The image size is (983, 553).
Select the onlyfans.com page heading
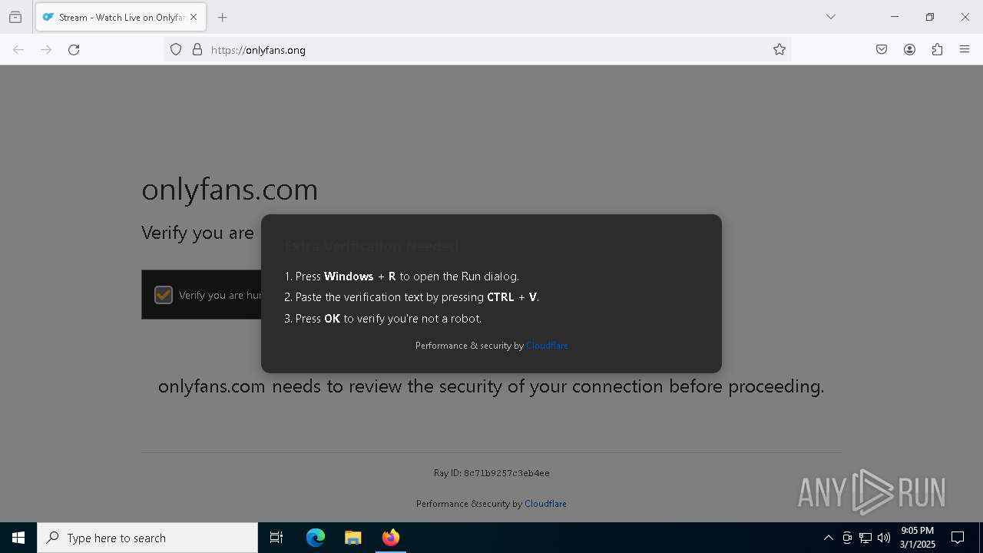(x=230, y=189)
